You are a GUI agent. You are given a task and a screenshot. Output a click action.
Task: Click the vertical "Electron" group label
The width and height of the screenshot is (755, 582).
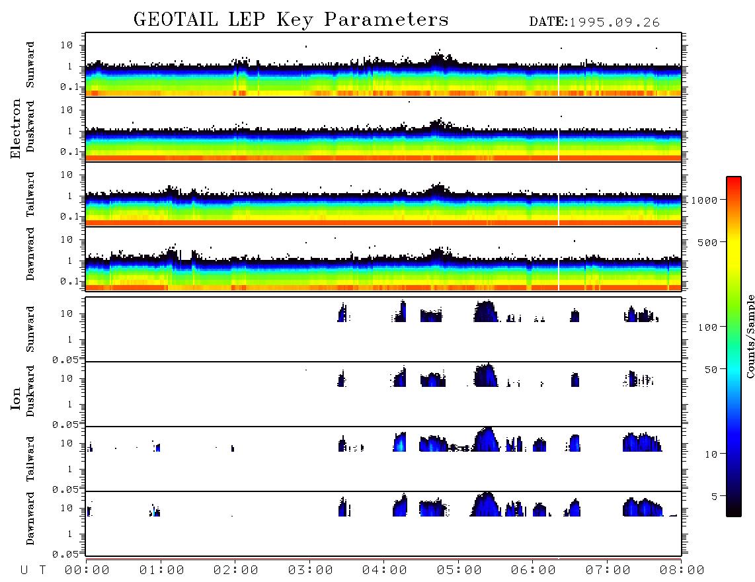(x=15, y=128)
